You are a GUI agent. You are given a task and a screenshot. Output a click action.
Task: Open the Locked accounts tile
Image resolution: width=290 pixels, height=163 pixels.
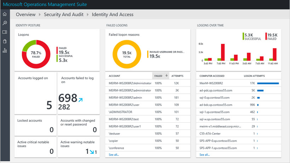click(x=35, y=125)
